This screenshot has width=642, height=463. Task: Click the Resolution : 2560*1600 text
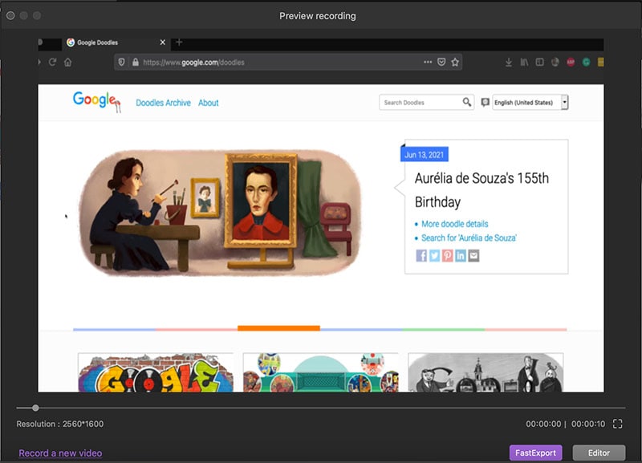click(59, 424)
